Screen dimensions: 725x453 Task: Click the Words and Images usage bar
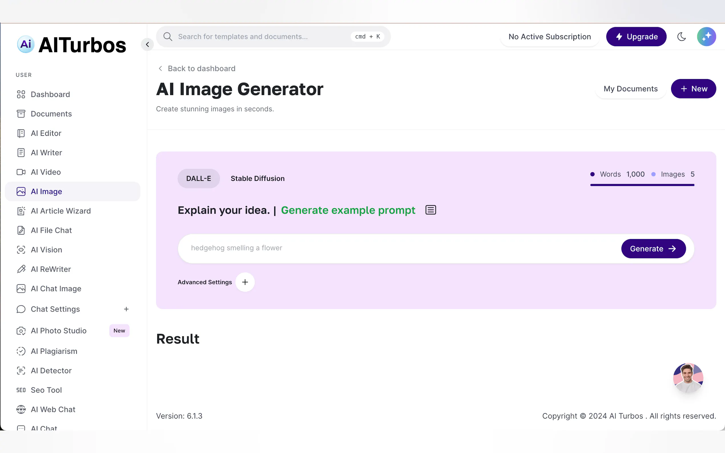coord(642,185)
